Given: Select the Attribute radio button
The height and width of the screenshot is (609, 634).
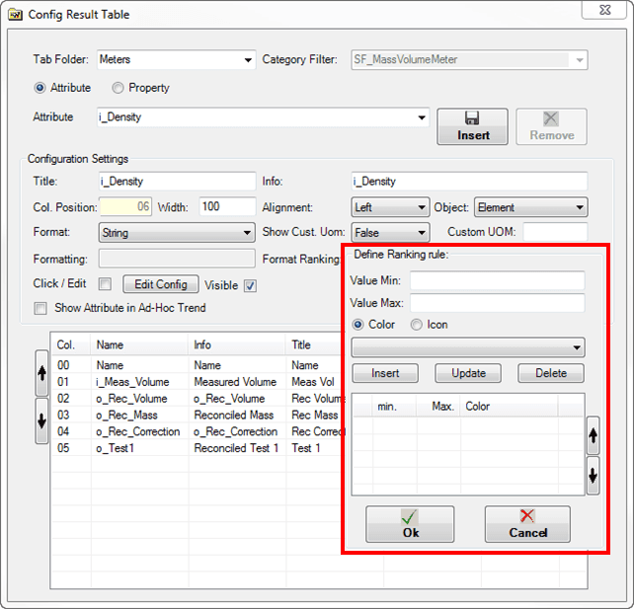Looking at the screenshot, I should [x=40, y=88].
